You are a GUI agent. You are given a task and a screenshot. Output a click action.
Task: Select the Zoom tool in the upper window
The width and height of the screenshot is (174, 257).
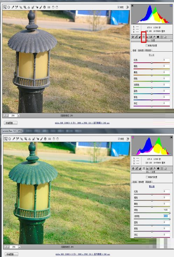5,7
